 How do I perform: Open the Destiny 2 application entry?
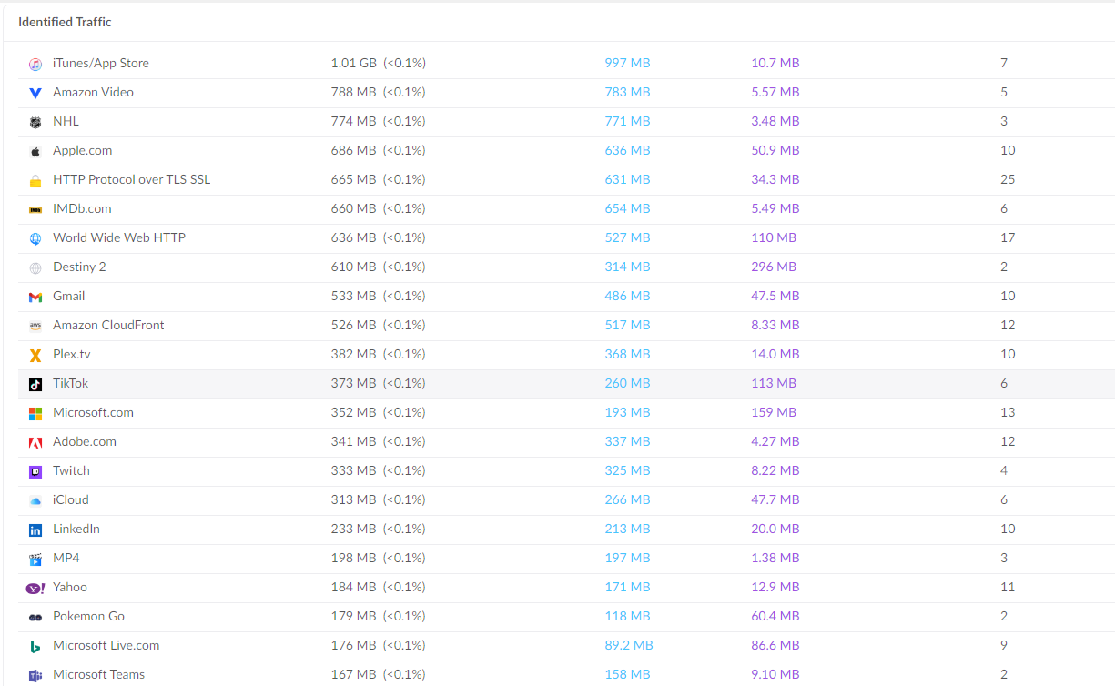[x=79, y=267]
